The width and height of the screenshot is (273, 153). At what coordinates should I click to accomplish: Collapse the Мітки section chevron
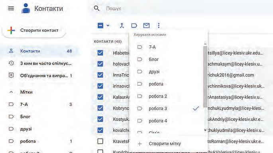[x=11, y=92]
